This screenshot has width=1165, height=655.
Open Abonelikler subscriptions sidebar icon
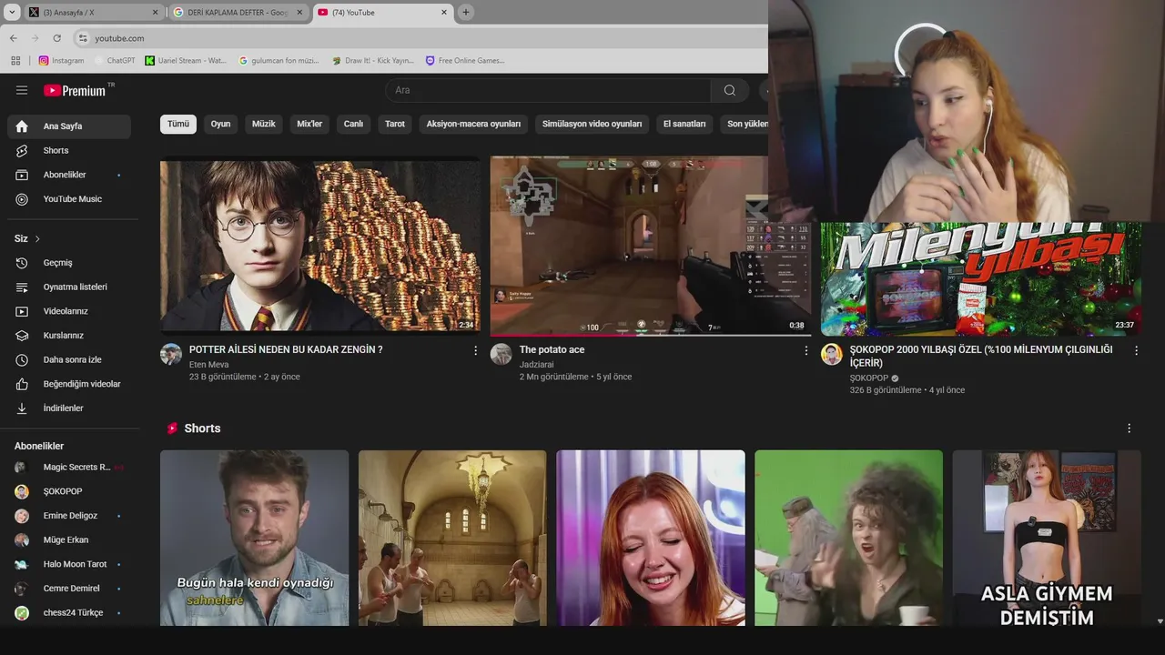[x=22, y=175]
